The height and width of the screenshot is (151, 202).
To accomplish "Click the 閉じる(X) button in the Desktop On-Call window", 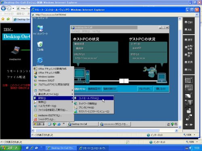I will click(x=161, y=89).
